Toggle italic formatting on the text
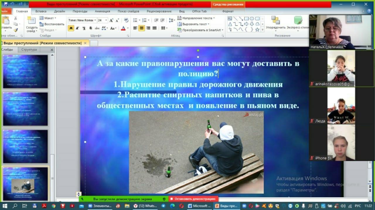Screen dimensions: 375x210 tap(77, 28)
